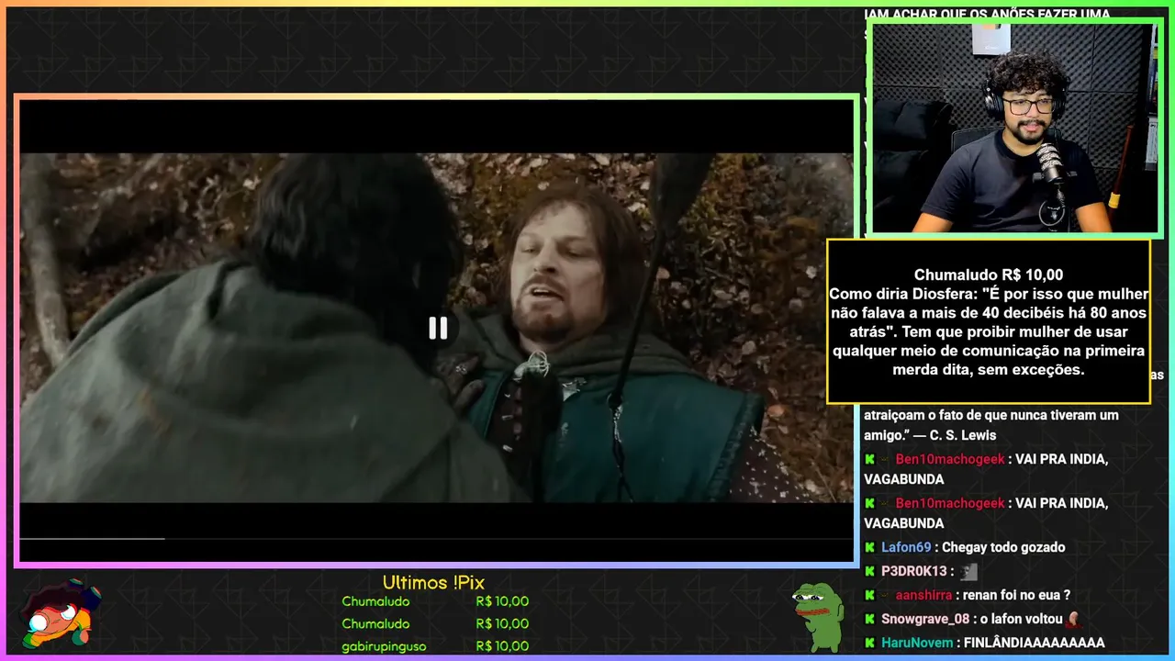Click the Kick badge beside Lafon69
This screenshot has height=661, width=1175.
[869, 547]
